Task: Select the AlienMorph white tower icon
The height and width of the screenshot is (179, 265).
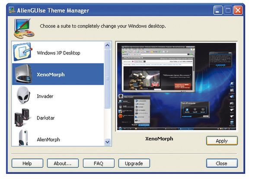Action: point(23,138)
